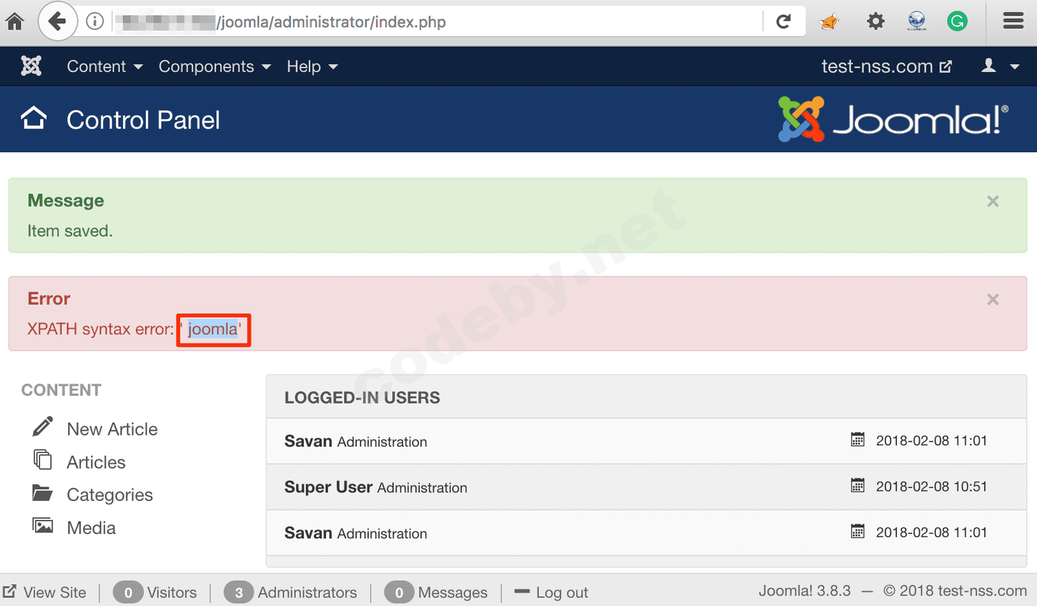This screenshot has width=1037, height=606.
Task: Click the stacked pages Articles icon
Action: click(43, 460)
